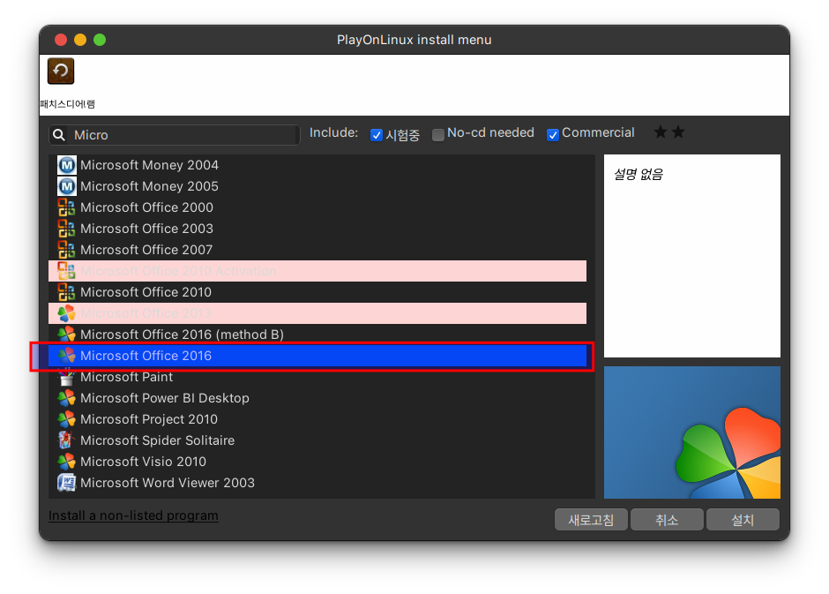Click the 새로고침 refresh button

pos(591,520)
